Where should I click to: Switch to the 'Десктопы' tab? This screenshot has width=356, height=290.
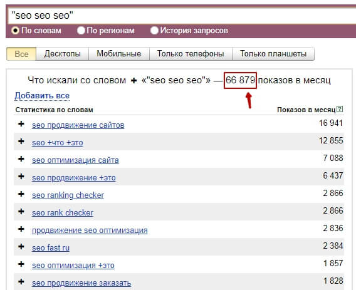coord(63,54)
